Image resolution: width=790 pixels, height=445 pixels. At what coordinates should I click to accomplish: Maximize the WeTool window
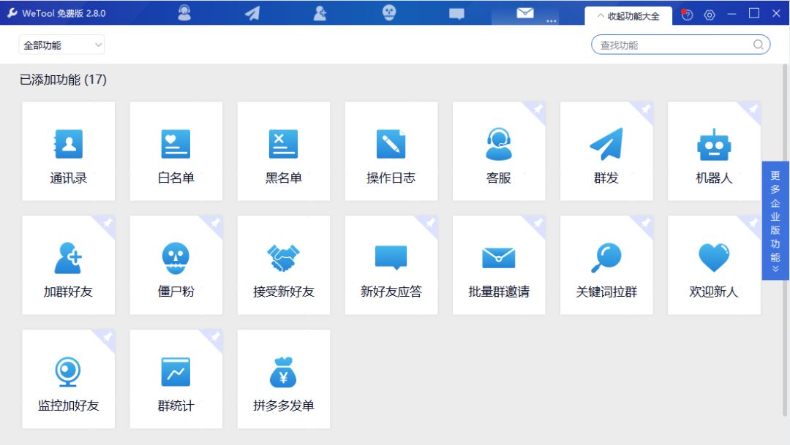[753, 14]
